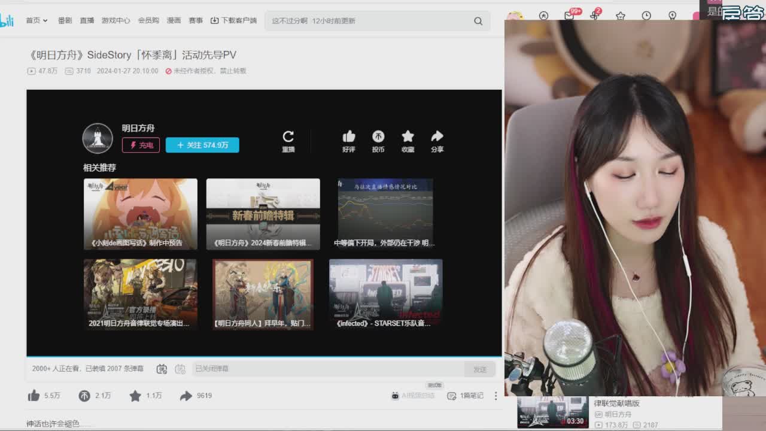Screen dimensions: 766x431
Task: Click the 充电 button
Action: click(141, 145)
